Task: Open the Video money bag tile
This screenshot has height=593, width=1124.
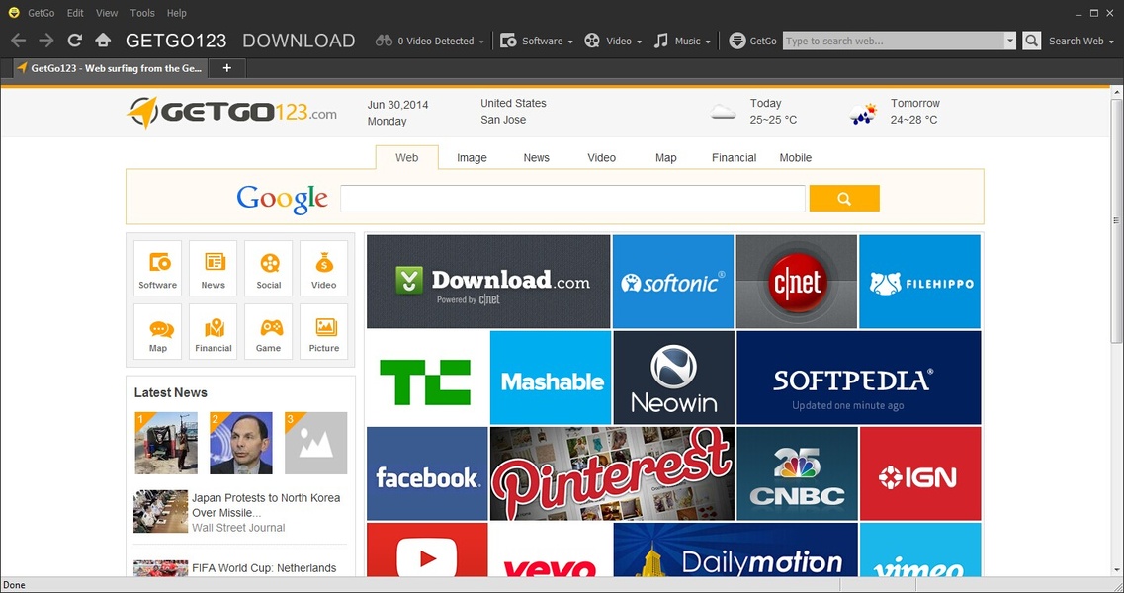Action: 324,268
